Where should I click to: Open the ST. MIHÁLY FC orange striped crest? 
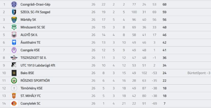coord(14,96)
